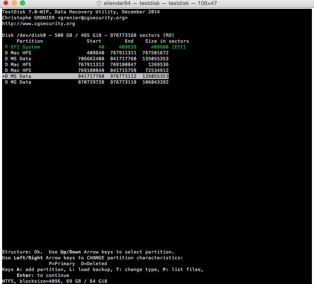The image size is (314, 284).
Task: Click the 'Enter: to continue' hint
Action: tap(43, 275)
